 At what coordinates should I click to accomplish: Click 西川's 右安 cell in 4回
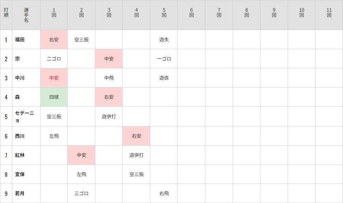(136, 136)
